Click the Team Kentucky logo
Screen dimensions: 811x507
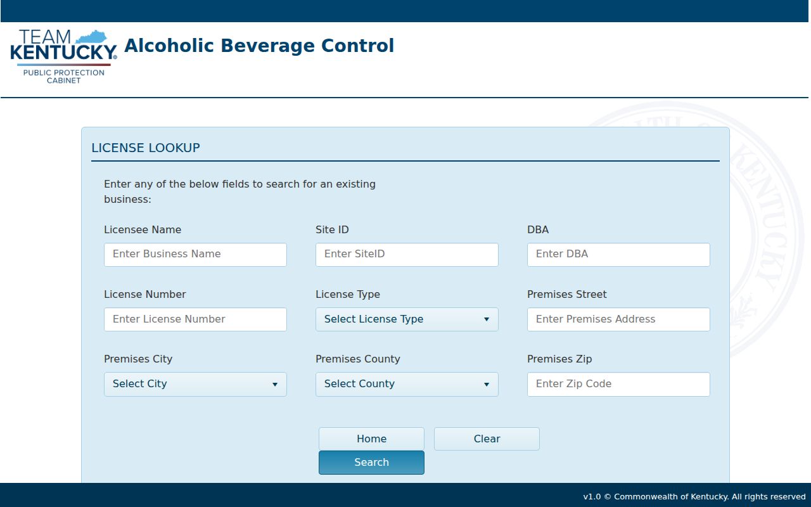coord(63,56)
